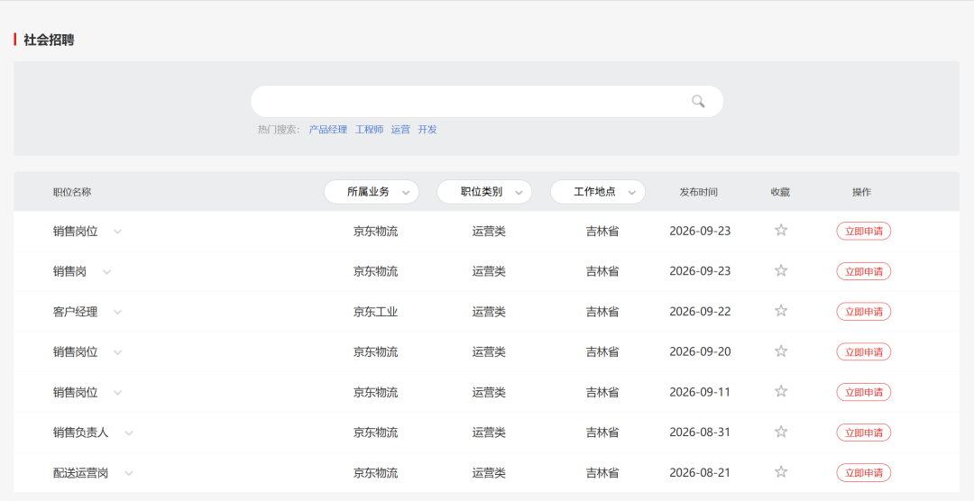Click 运营类 in the 配送运营岗 row

489,472
